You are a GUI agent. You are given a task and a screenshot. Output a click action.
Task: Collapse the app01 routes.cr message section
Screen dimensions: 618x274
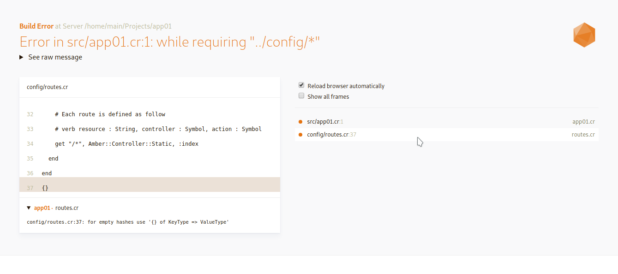[x=29, y=208]
